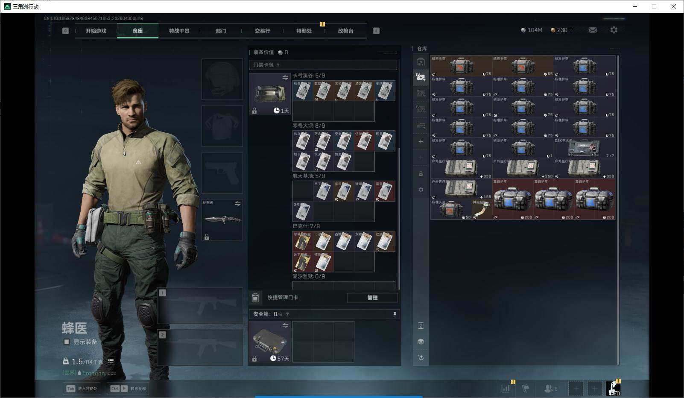
Task: Select the melee knife in the equipment slot
Action: 222,220
